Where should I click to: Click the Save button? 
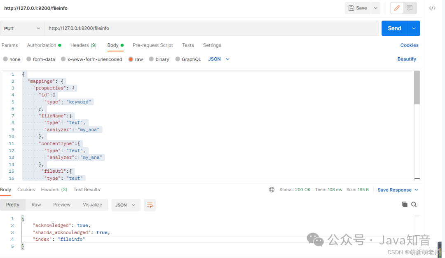(358, 8)
